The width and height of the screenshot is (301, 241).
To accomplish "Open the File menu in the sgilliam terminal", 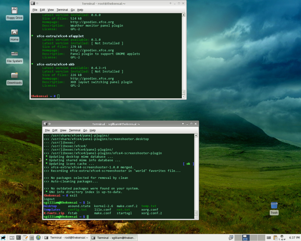I will pyautogui.click(x=47, y=130).
